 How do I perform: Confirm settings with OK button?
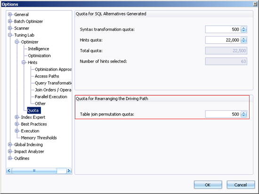[x=208, y=185]
